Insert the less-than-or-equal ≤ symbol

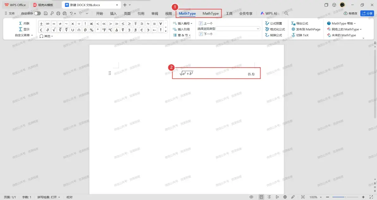pos(123,23)
